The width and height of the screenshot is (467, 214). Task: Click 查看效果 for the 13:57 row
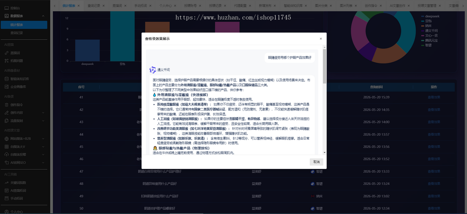click(x=434, y=134)
